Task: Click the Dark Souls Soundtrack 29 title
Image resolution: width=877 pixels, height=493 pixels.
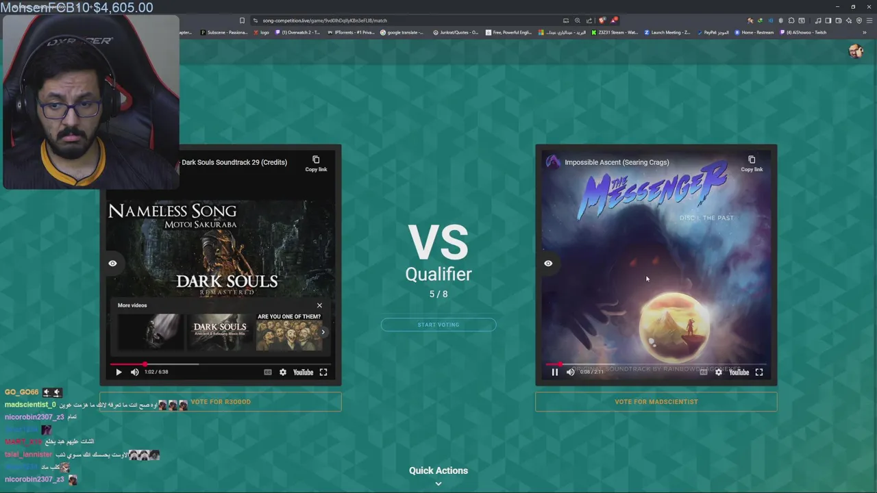Action: coord(234,162)
